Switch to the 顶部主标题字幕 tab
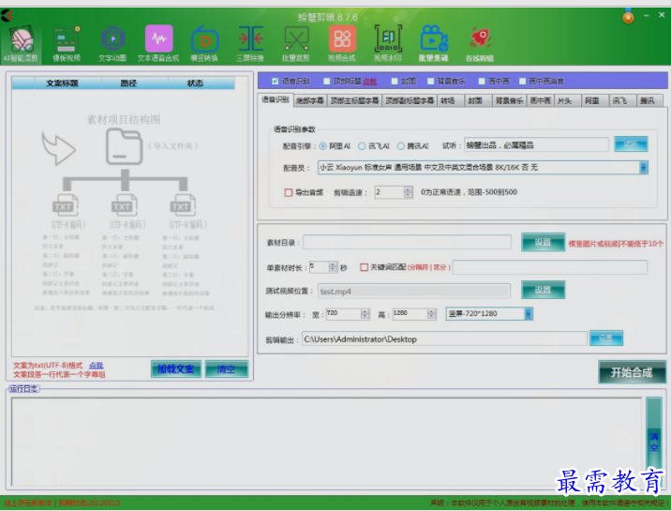 (355, 101)
